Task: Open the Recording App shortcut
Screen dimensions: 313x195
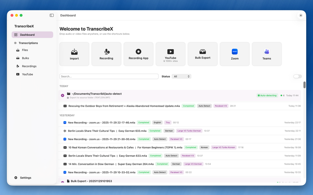Action: pyautogui.click(x=138, y=54)
